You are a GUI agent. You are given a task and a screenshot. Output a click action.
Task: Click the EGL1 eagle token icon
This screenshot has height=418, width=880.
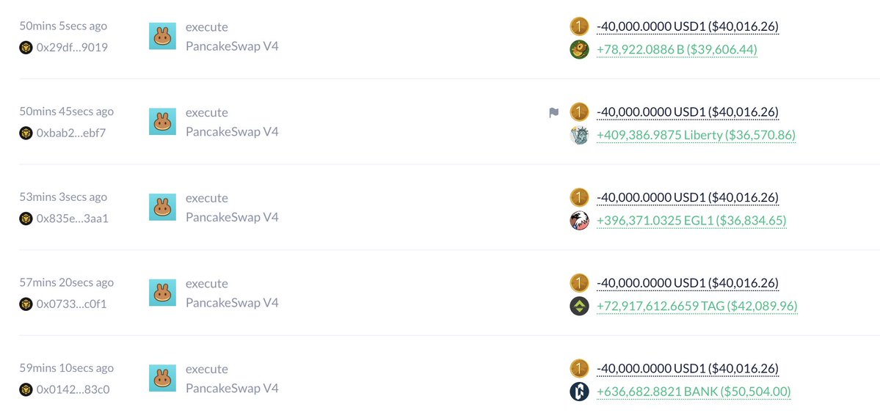[579, 221]
